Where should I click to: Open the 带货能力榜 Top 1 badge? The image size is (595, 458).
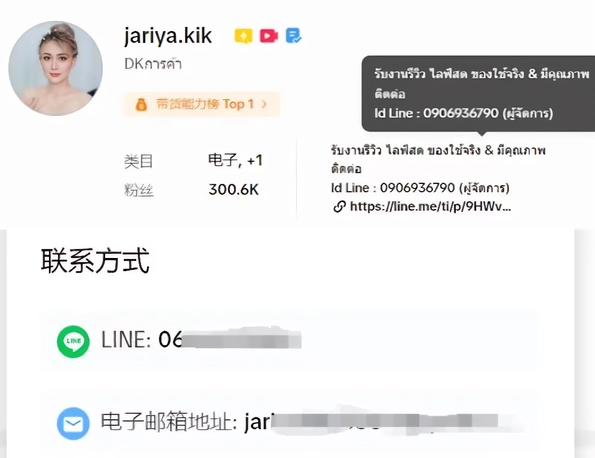(x=202, y=104)
